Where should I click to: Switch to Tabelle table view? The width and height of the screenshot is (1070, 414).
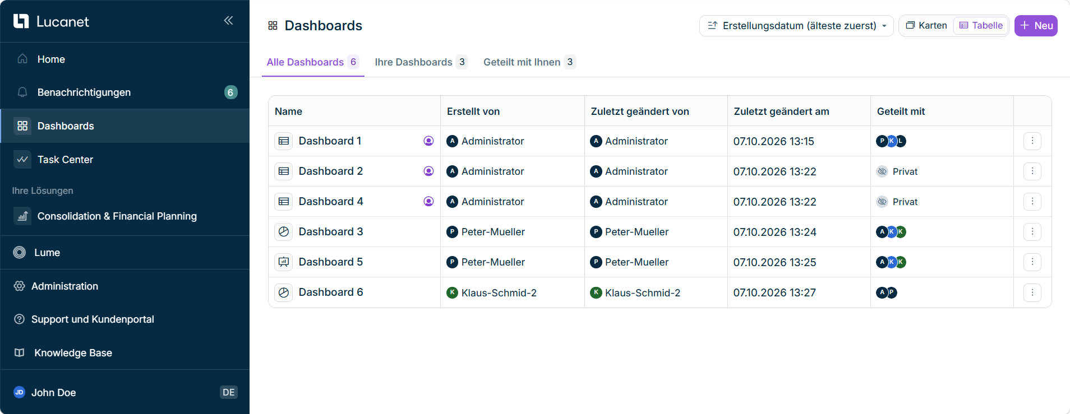coord(981,26)
